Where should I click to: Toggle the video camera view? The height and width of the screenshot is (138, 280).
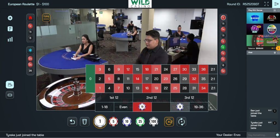[x=10, y=85]
